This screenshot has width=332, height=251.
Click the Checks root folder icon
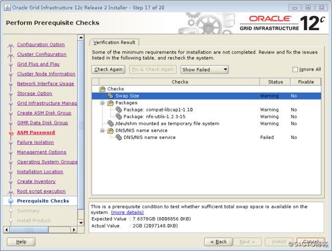pyautogui.click(x=102, y=89)
